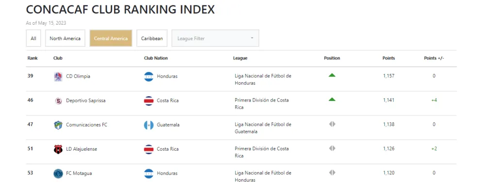
Task: Click the +4 points change value
Action: [434, 101]
